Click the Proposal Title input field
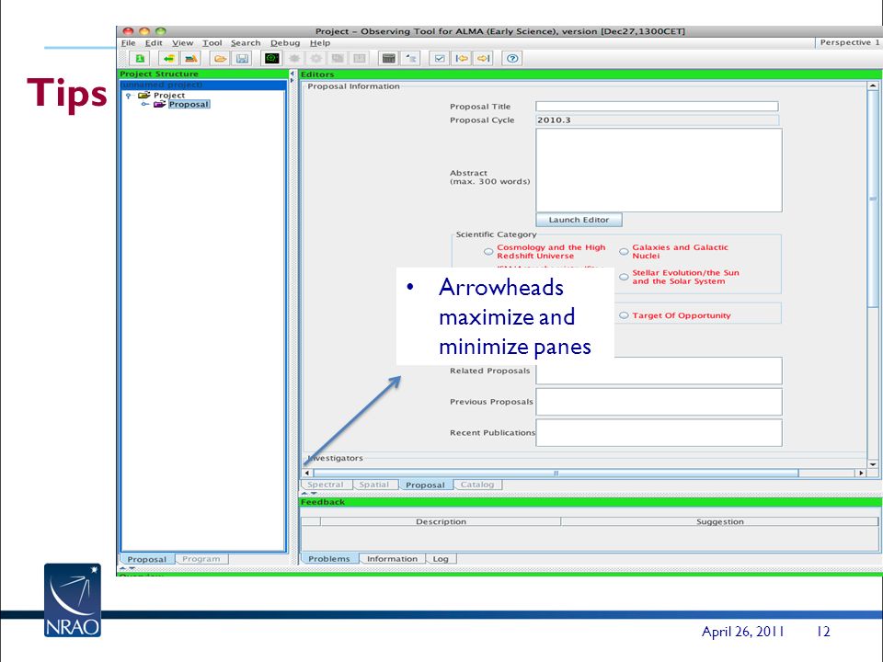The image size is (883, 662). [657, 107]
